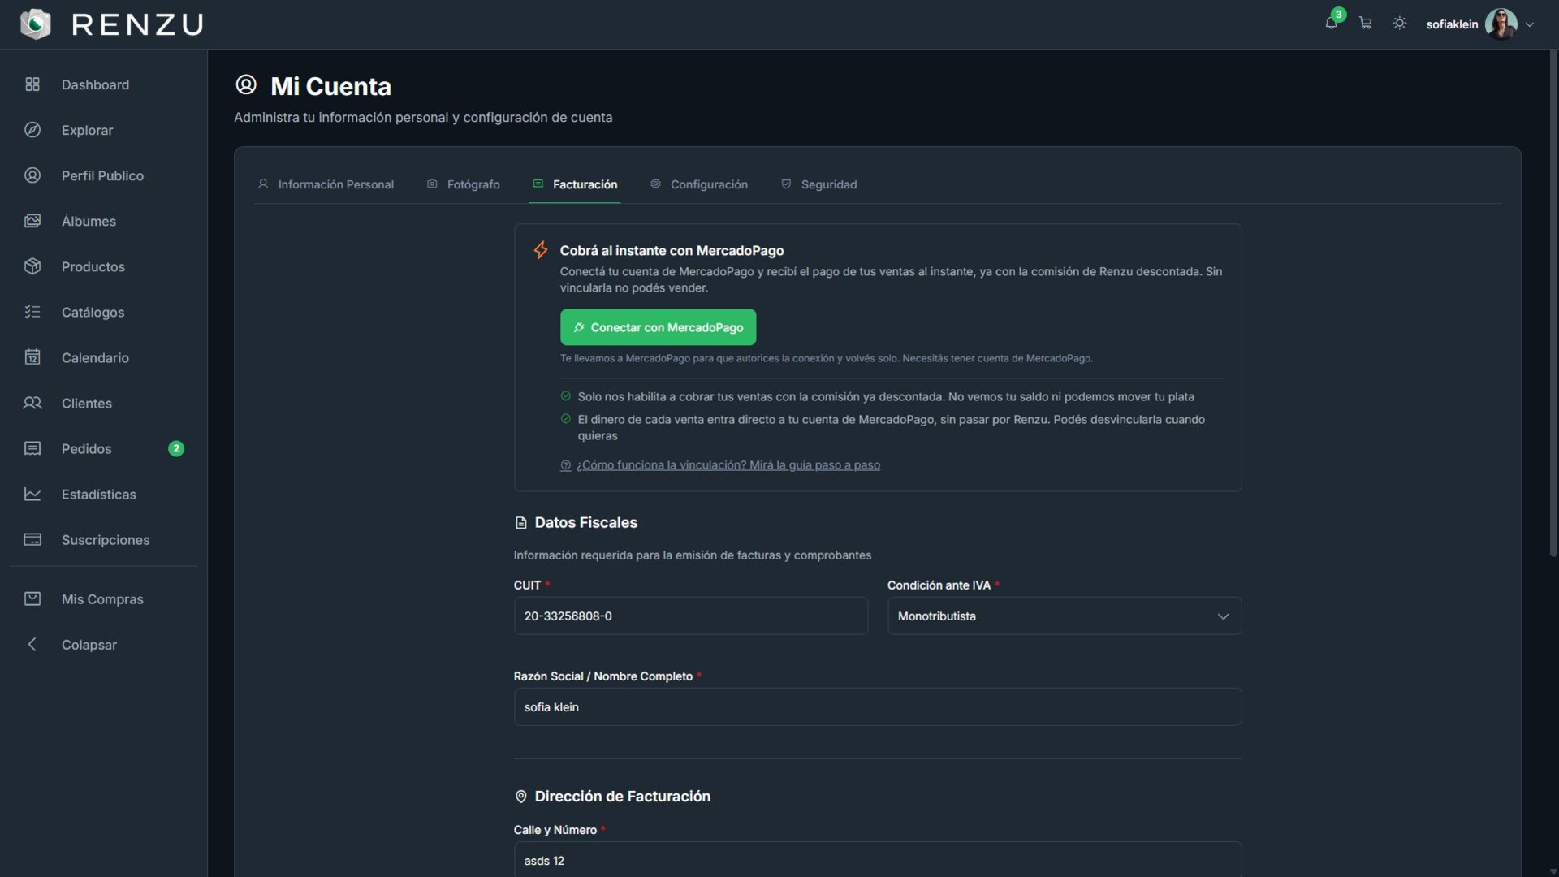The height and width of the screenshot is (877, 1559).
Task: Select the Configuración tab
Action: pyautogui.click(x=698, y=184)
